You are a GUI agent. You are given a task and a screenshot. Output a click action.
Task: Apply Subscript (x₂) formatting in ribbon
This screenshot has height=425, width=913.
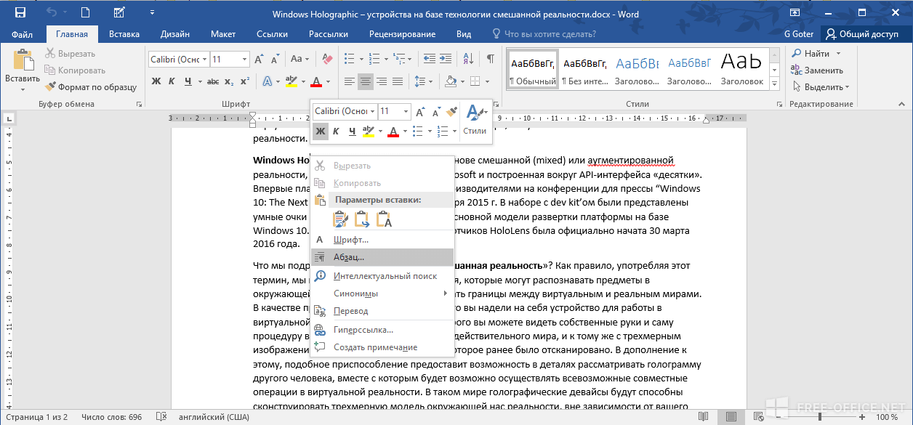229,81
